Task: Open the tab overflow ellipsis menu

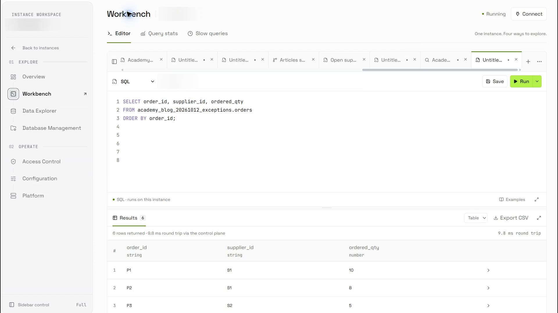Action: coord(539,61)
